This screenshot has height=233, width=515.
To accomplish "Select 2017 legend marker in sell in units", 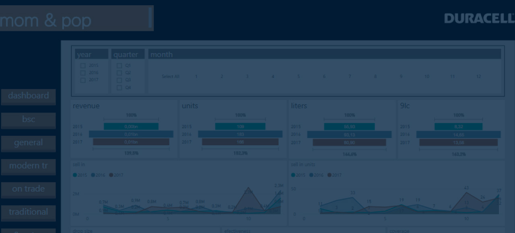I will tap(330, 175).
